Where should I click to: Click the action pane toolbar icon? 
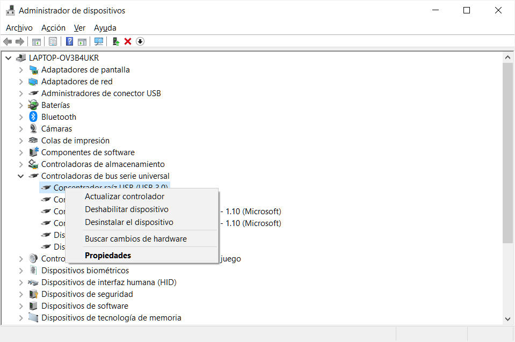(82, 41)
